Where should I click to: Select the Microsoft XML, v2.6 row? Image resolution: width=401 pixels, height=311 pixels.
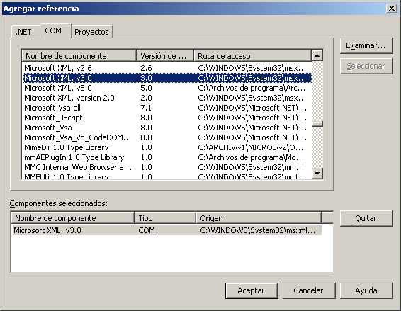167,68
